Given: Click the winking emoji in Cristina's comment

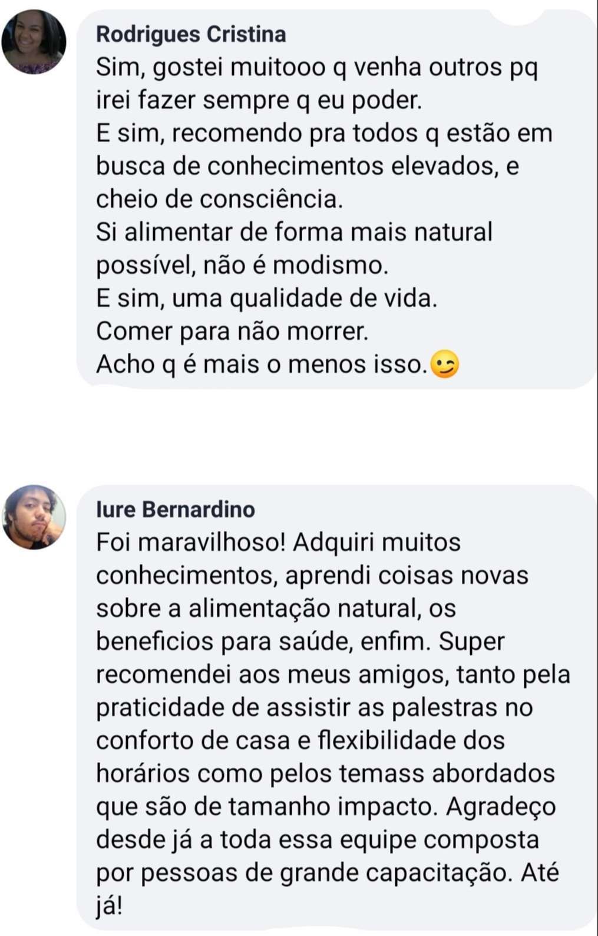Looking at the screenshot, I should pyautogui.click(x=444, y=364).
